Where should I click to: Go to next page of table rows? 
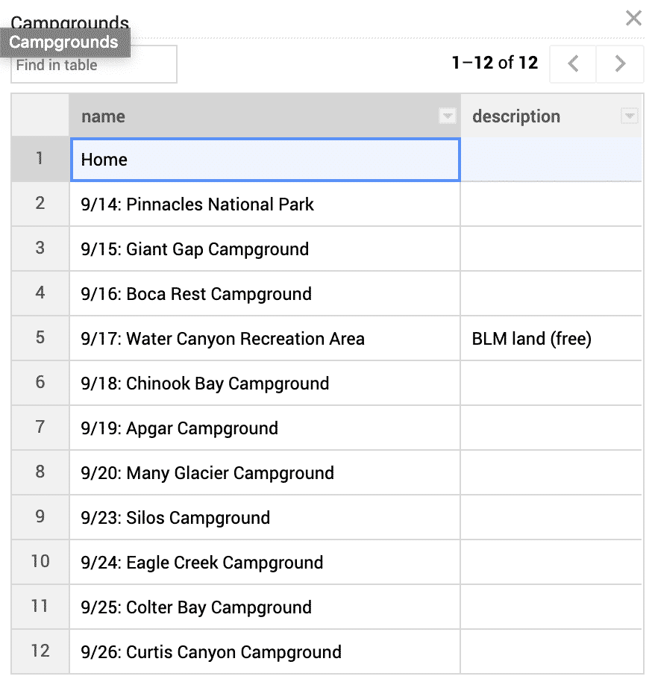pyautogui.click(x=620, y=63)
